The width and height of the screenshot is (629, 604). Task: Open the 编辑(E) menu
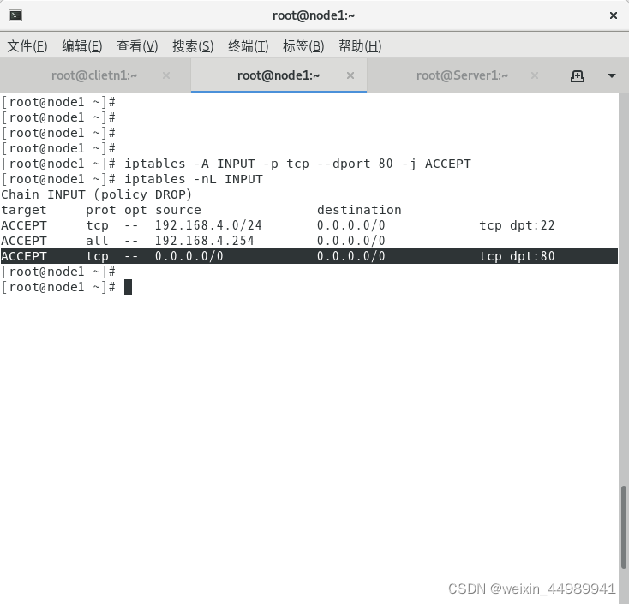point(82,46)
